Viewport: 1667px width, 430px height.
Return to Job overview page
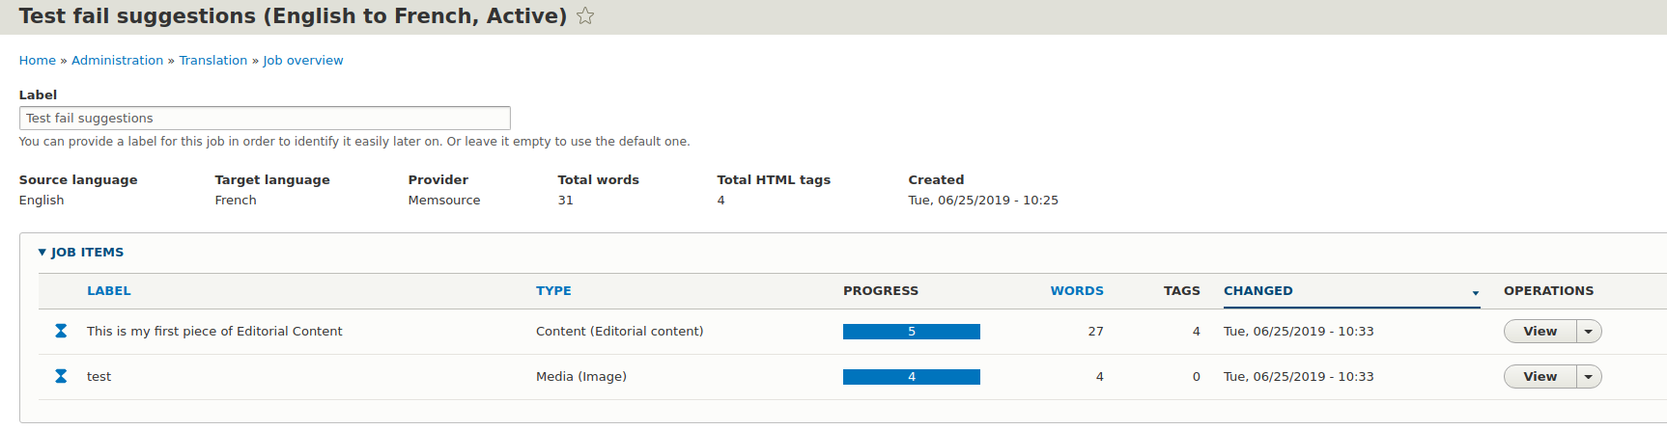(303, 61)
